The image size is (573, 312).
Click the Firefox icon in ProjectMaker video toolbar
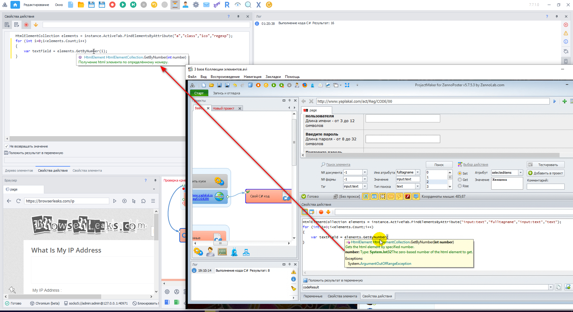click(x=305, y=85)
